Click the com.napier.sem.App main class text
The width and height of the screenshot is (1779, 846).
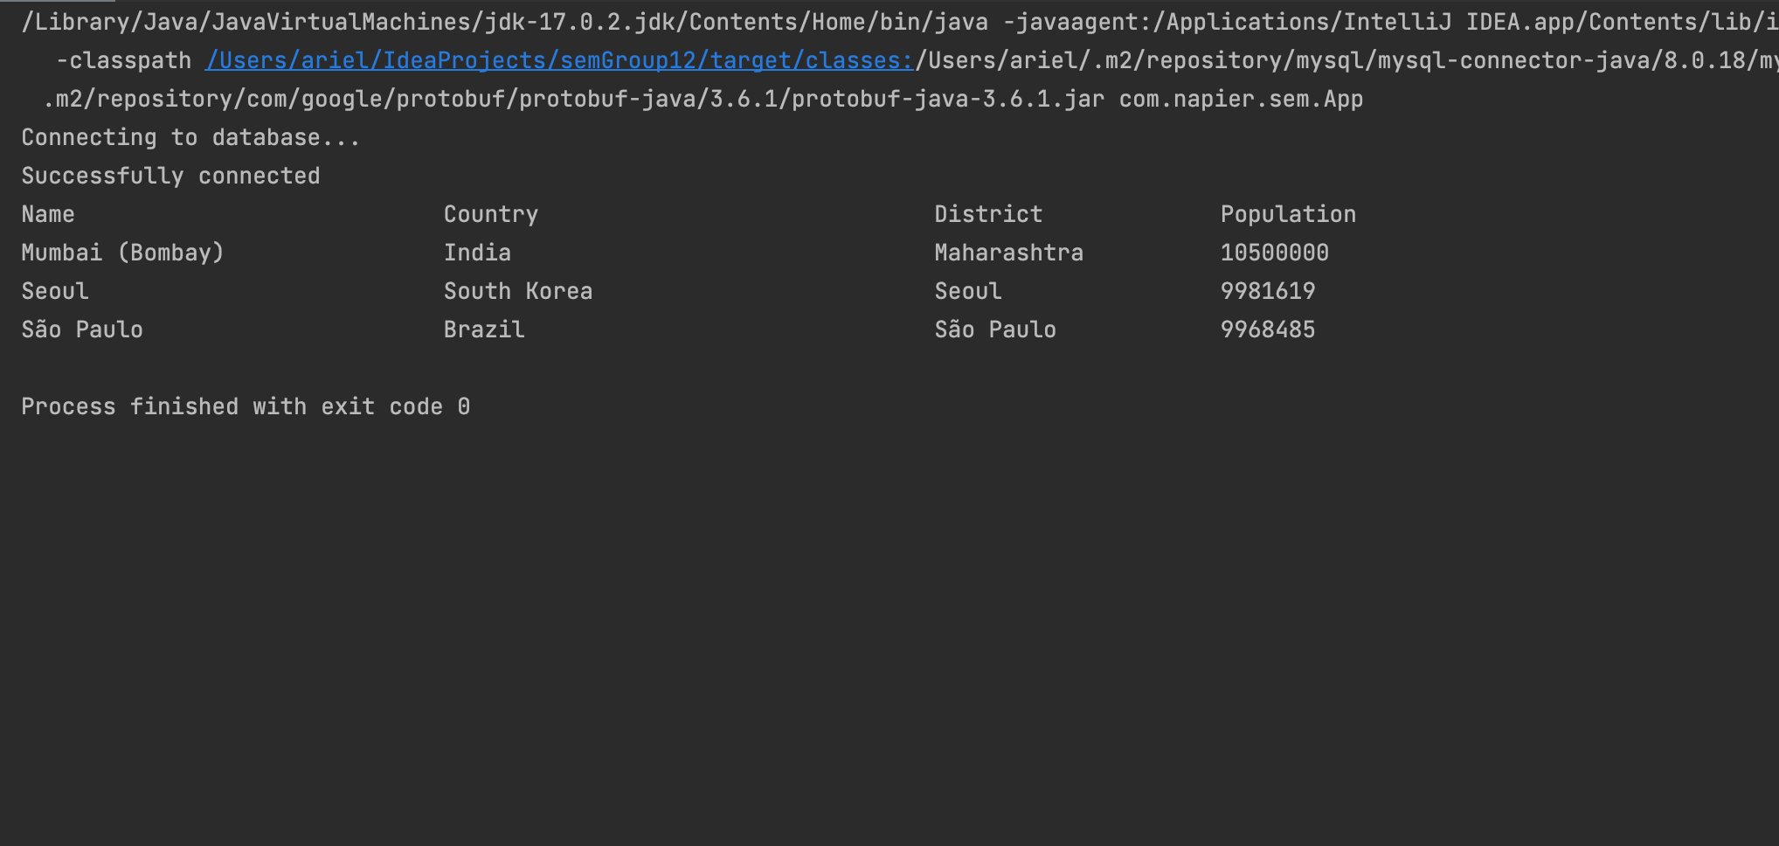1241,99
